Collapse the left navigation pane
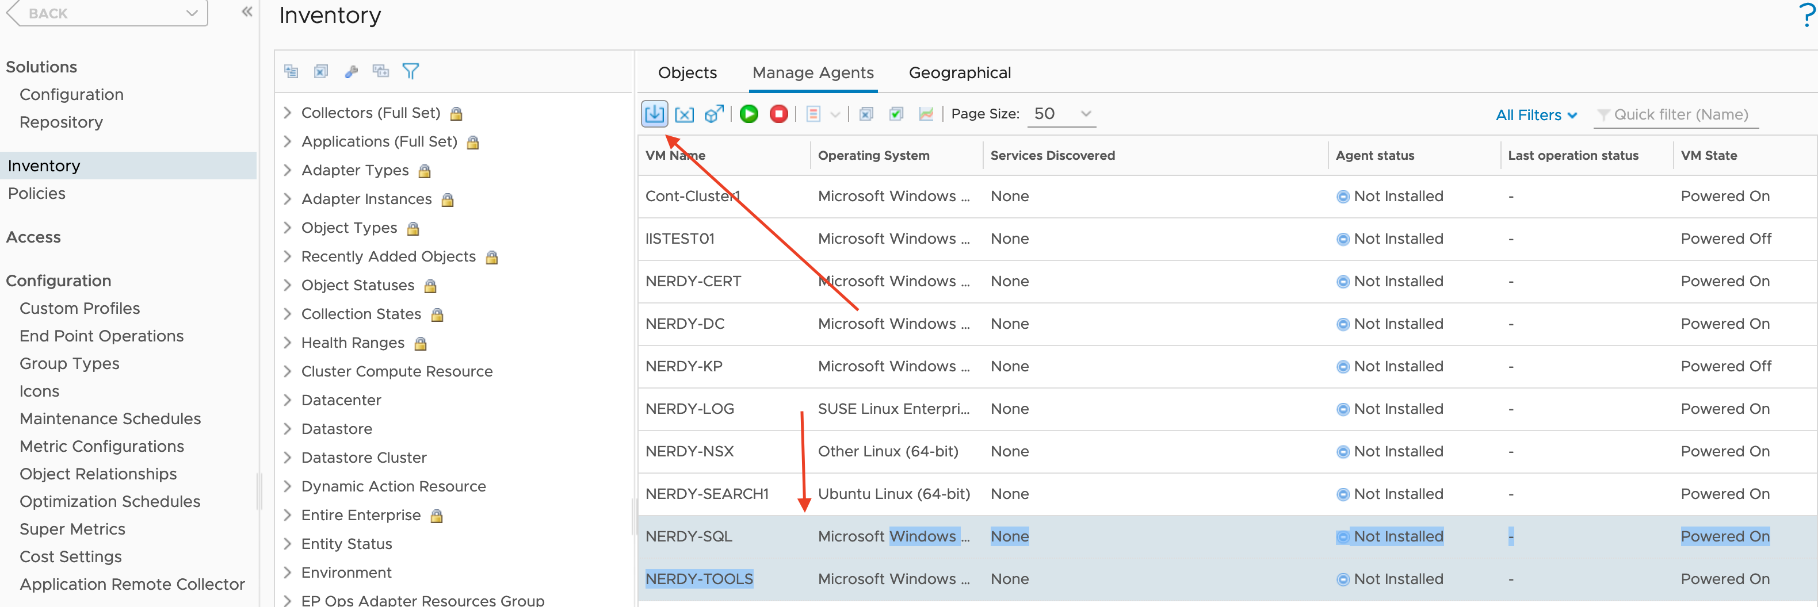1818x607 pixels. click(246, 12)
